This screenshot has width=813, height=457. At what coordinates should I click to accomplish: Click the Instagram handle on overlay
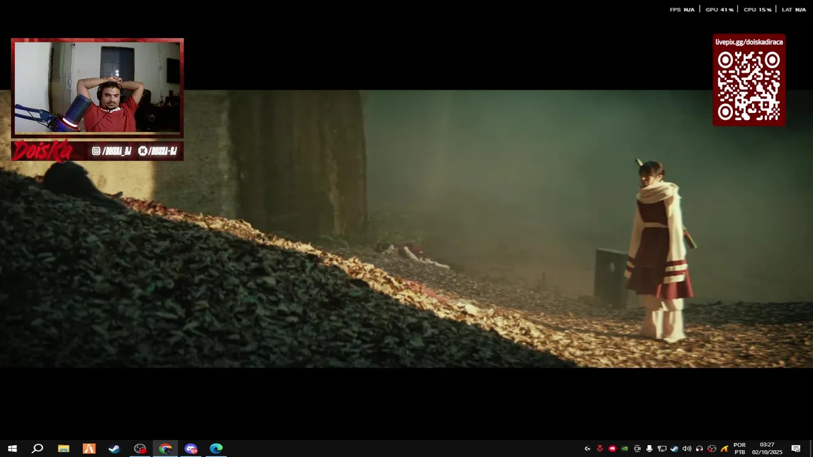112,151
